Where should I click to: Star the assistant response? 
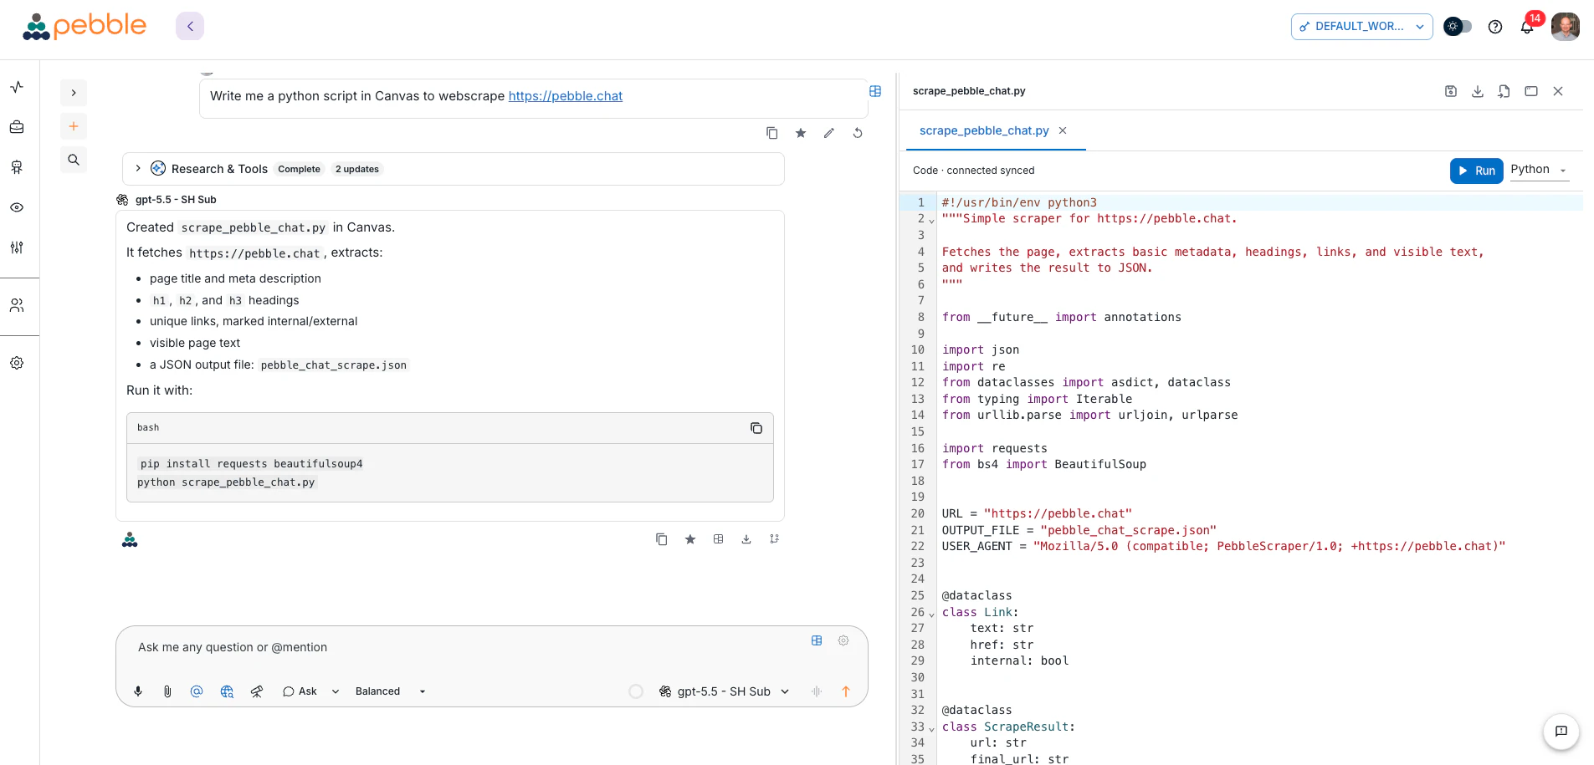[690, 539]
